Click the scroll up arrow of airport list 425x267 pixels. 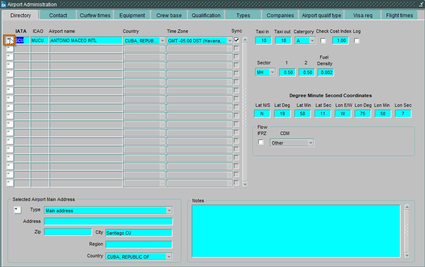click(x=245, y=40)
